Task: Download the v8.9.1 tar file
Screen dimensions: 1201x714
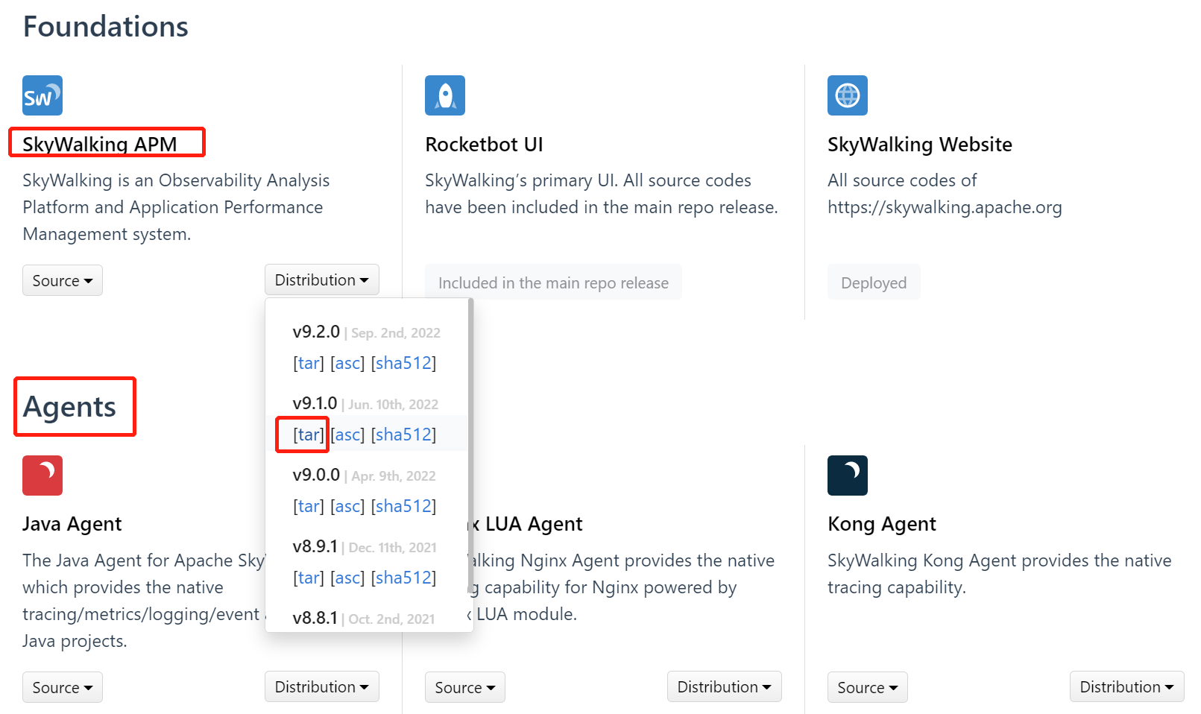Action: coord(309,578)
